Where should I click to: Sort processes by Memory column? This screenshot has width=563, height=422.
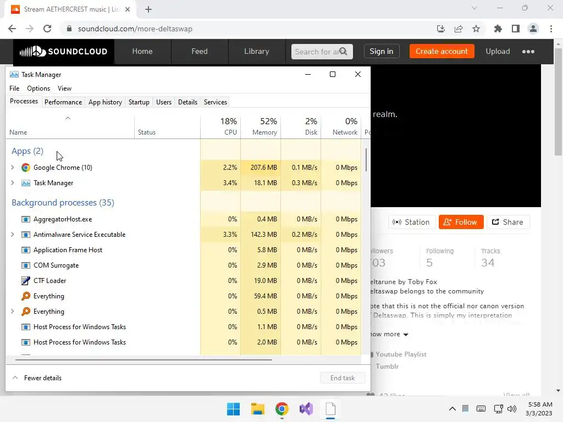(261, 127)
